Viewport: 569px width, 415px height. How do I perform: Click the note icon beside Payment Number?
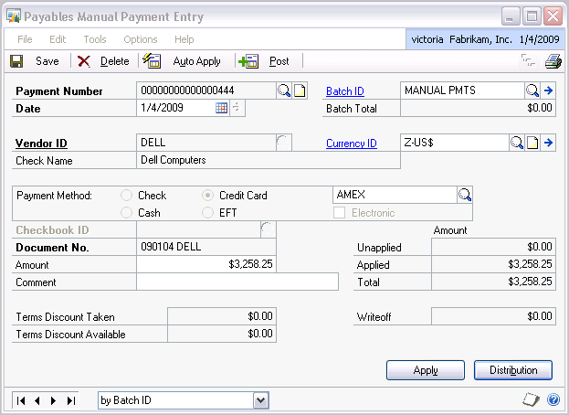coord(300,90)
